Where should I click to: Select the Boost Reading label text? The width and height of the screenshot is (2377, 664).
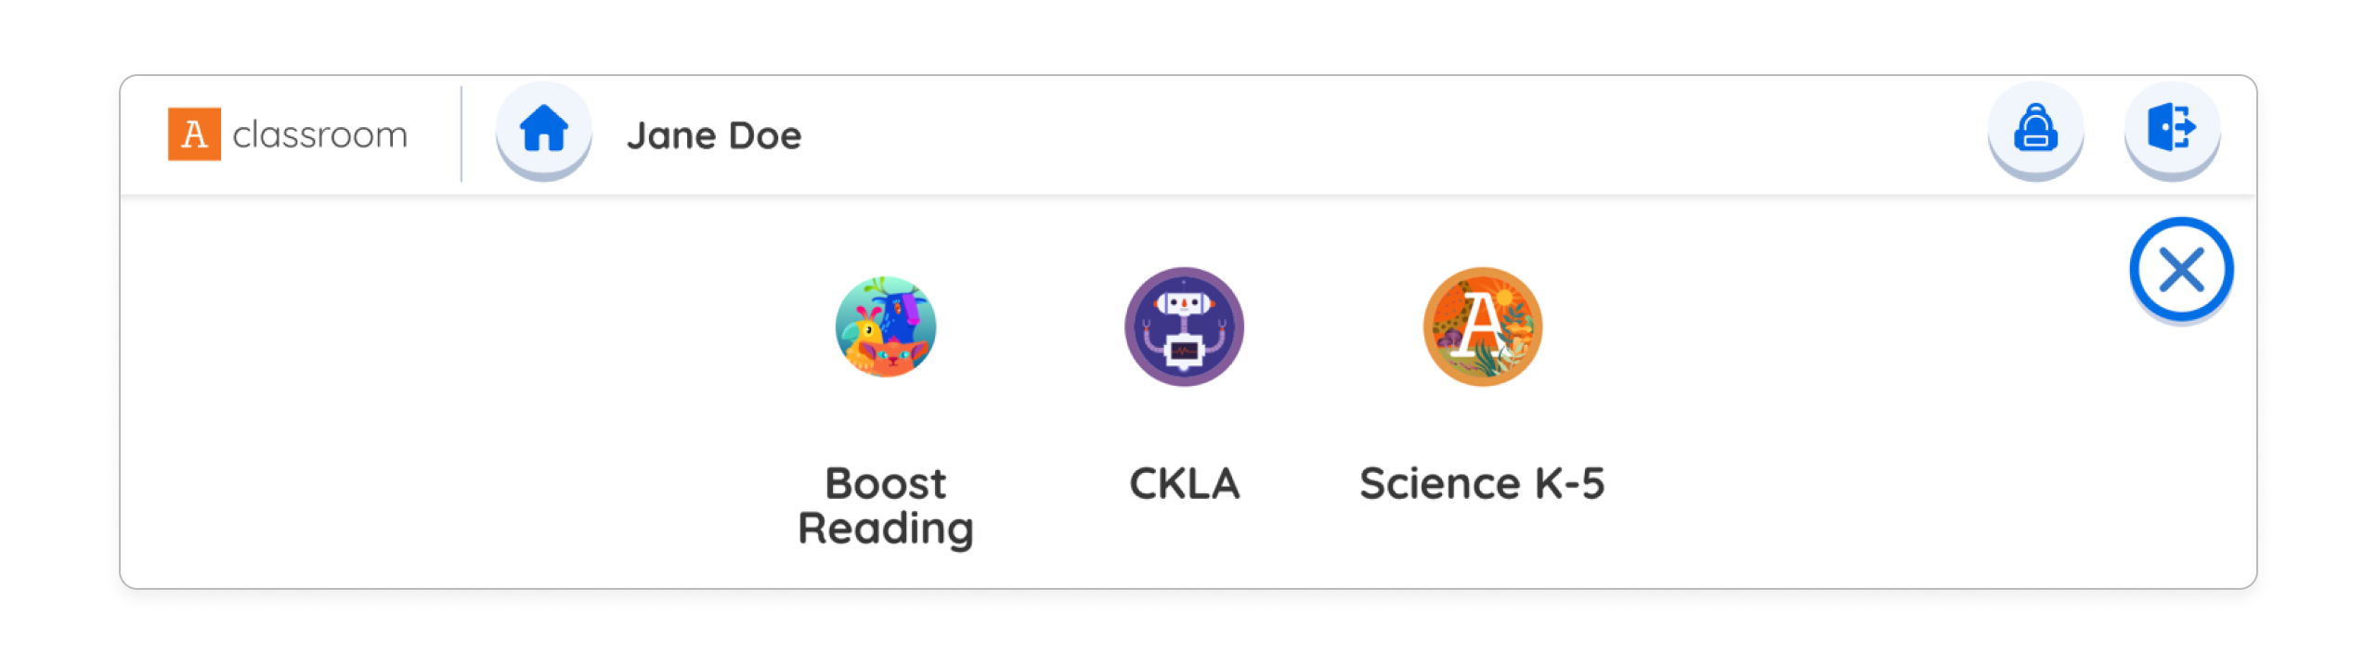point(885,505)
